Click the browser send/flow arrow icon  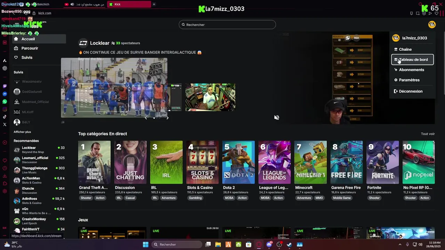[x=430, y=14]
